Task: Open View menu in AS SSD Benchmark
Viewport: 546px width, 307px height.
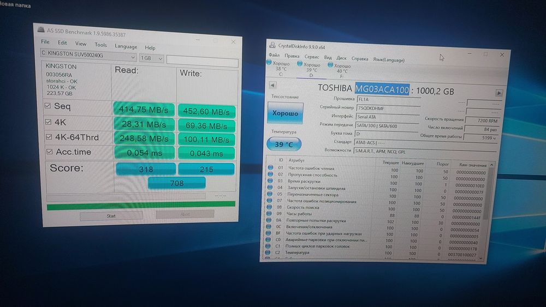Action: coord(81,44)
